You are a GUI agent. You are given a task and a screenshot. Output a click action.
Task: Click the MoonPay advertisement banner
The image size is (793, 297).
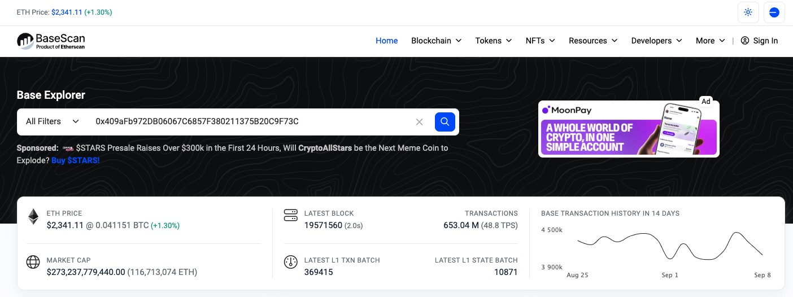(628, 129)
